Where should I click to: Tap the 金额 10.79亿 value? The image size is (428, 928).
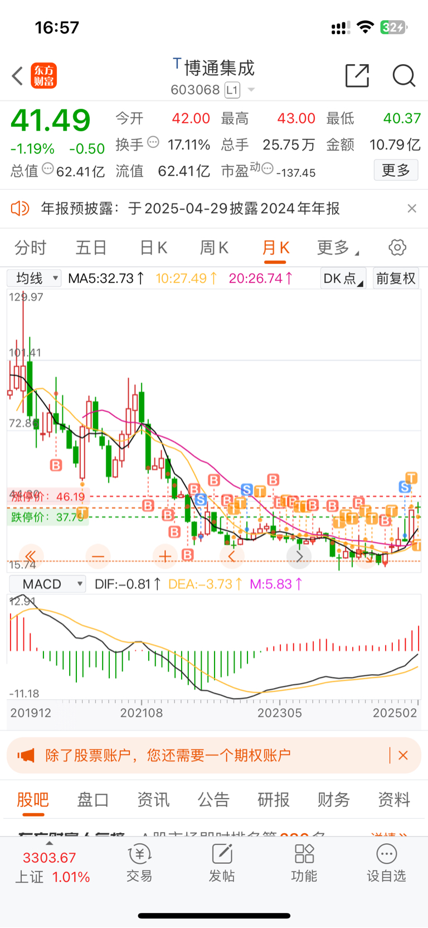coord(395,145)
